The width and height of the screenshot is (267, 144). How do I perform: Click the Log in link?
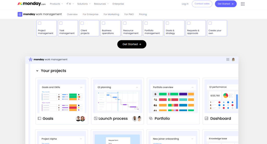[x=185, y=4]
